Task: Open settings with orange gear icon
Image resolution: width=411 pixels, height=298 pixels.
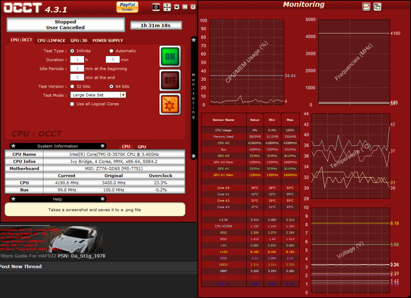Action: tap(170, 104)
